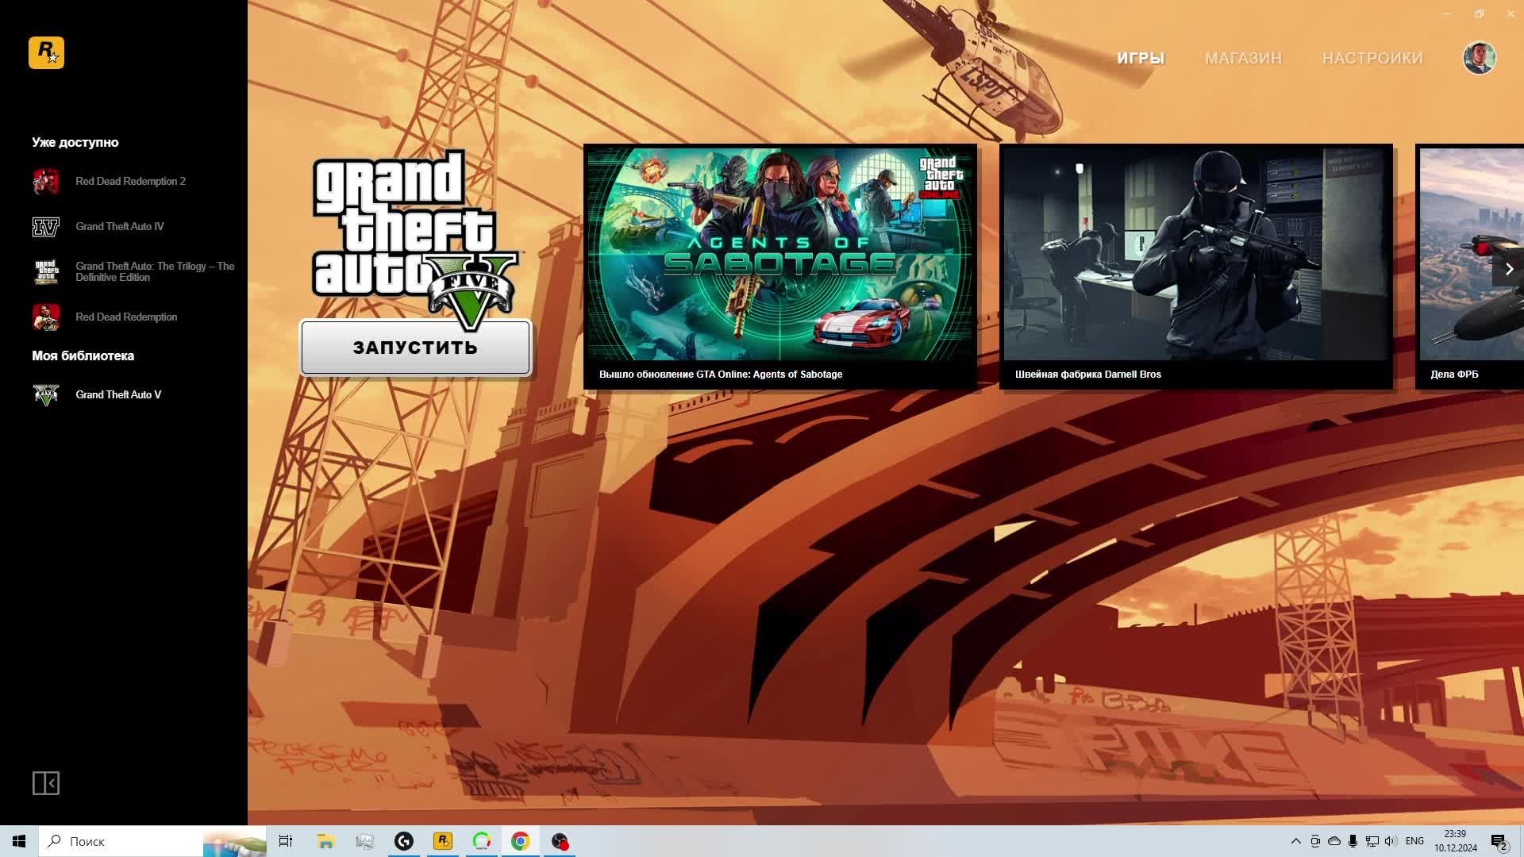Switch to the ИГРЫ tab
Screen dimensions: 1524x857
pyautogui.click(x=1140, y=58)
